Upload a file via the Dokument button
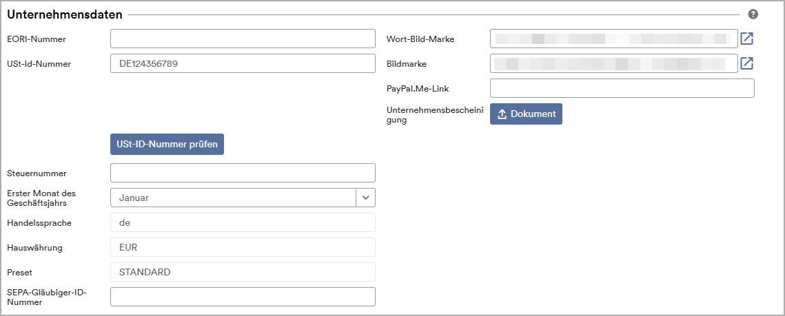The width and height of the screenshot is (785, 316). pos(526,114)
